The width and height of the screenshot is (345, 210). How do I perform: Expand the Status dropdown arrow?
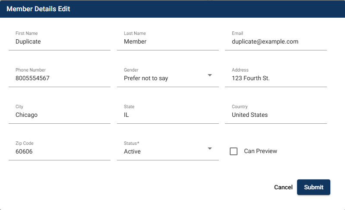[210, 148]
